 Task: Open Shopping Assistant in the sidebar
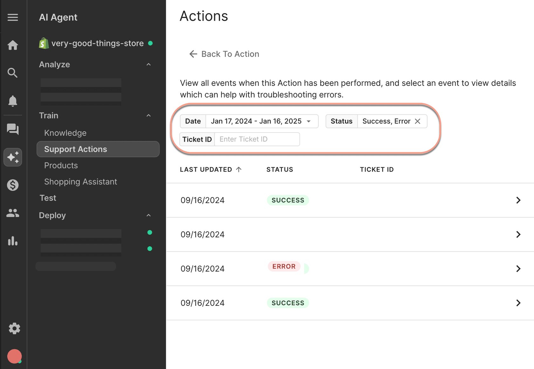click(81, 181)
